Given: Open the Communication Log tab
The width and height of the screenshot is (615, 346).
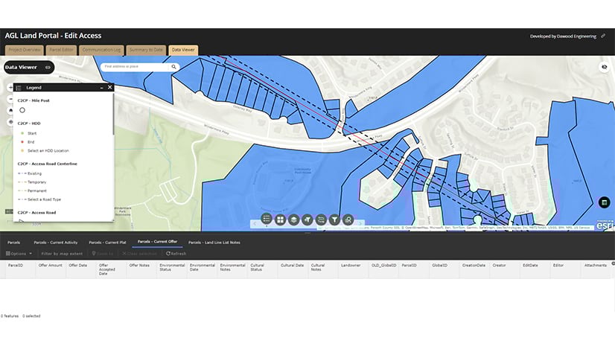Looking at the screenshot, I should pos(101,50).
